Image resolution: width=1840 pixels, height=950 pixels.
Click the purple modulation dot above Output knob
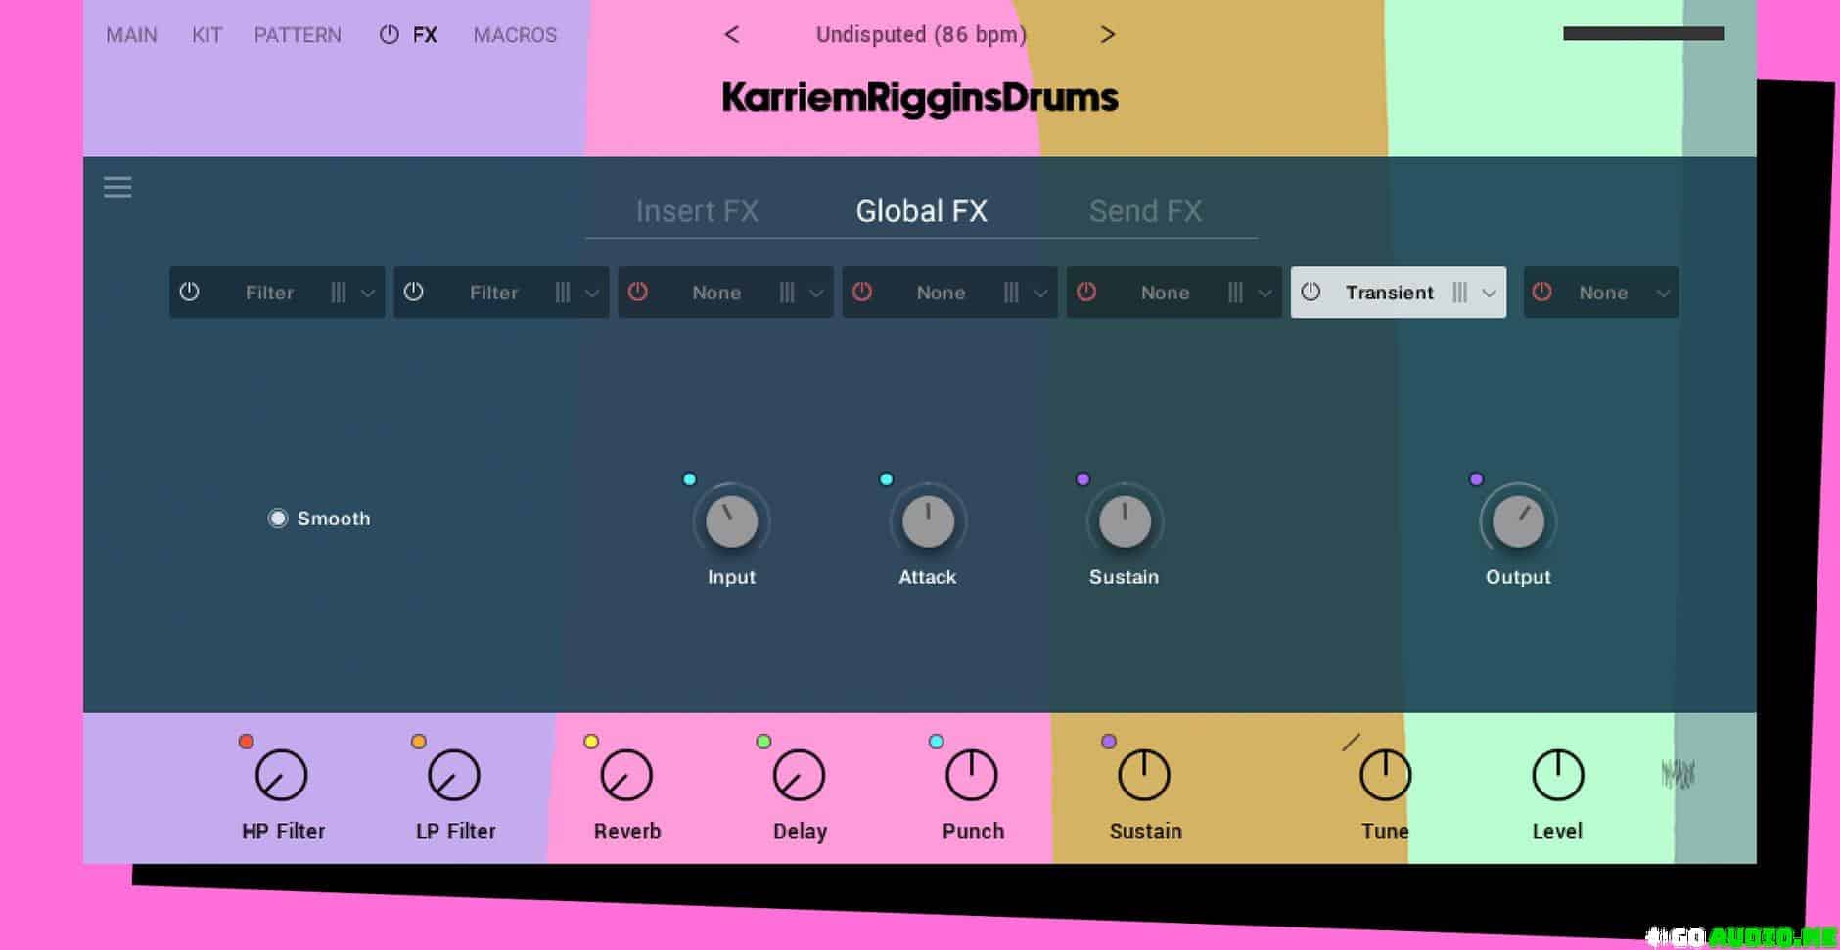click(1477, 479)
